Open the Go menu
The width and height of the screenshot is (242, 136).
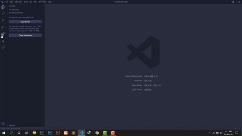(31, 2)
